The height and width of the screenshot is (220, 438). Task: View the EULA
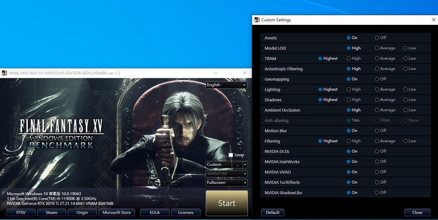pos(154,212)
